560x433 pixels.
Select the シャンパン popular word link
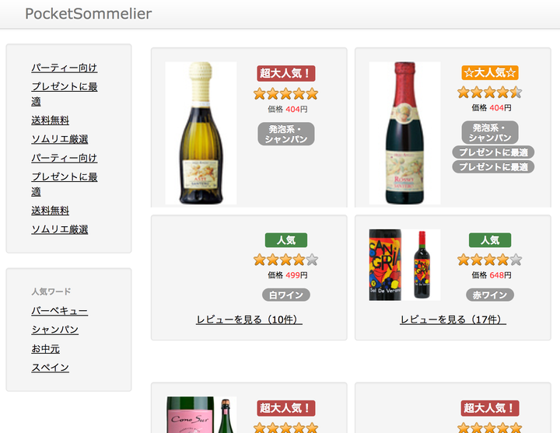pyautogui.click(x=55, y=330)
